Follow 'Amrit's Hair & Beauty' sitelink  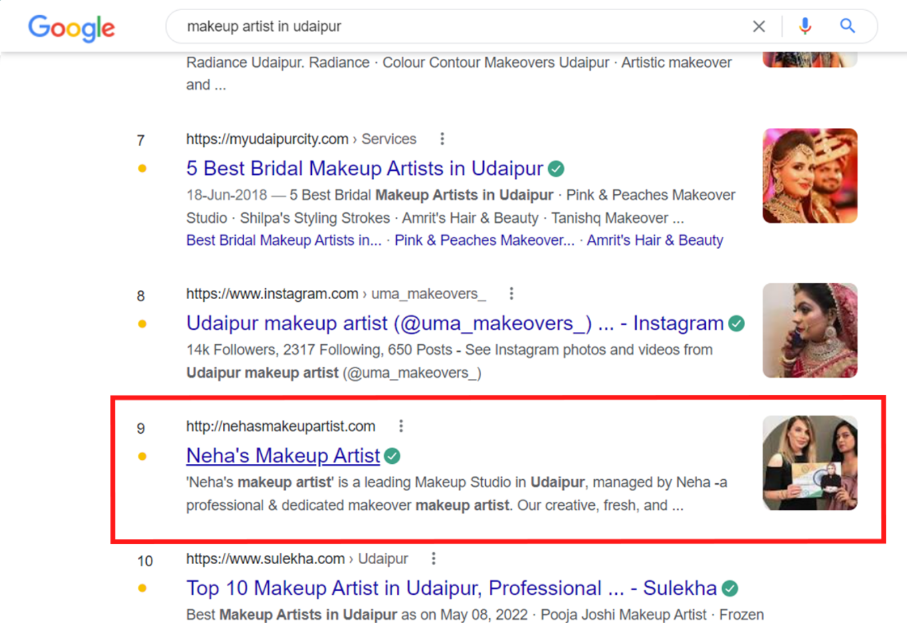click(x=655, y=240)
